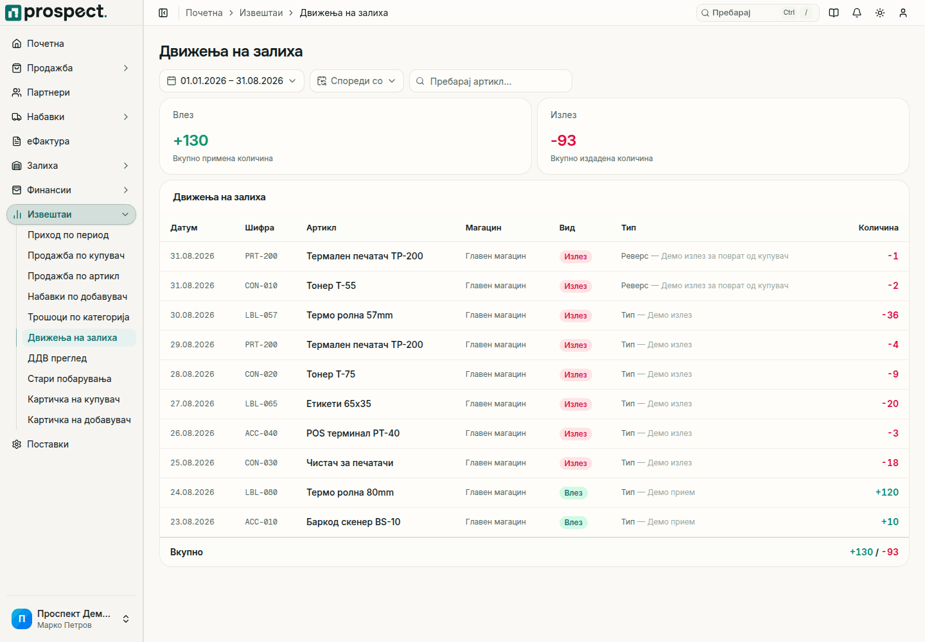Open the date range 01.01.2026 – 31.08.2026 dropdown
This screenshot has width=925, height=642.
pyautogui.click(x=232, y=81)
